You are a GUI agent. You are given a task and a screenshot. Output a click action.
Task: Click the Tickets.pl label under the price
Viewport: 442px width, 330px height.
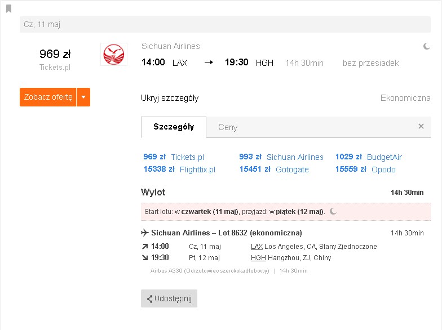click(55, 68)
